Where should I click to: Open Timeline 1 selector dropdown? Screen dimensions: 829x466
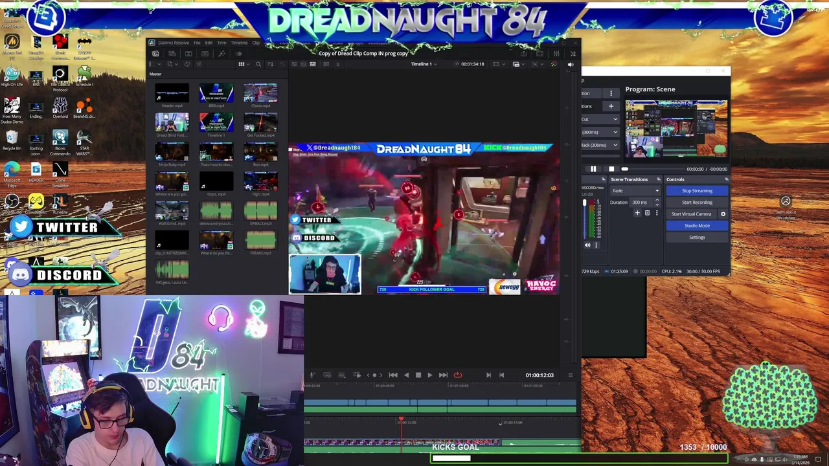[x=424, y=64]
